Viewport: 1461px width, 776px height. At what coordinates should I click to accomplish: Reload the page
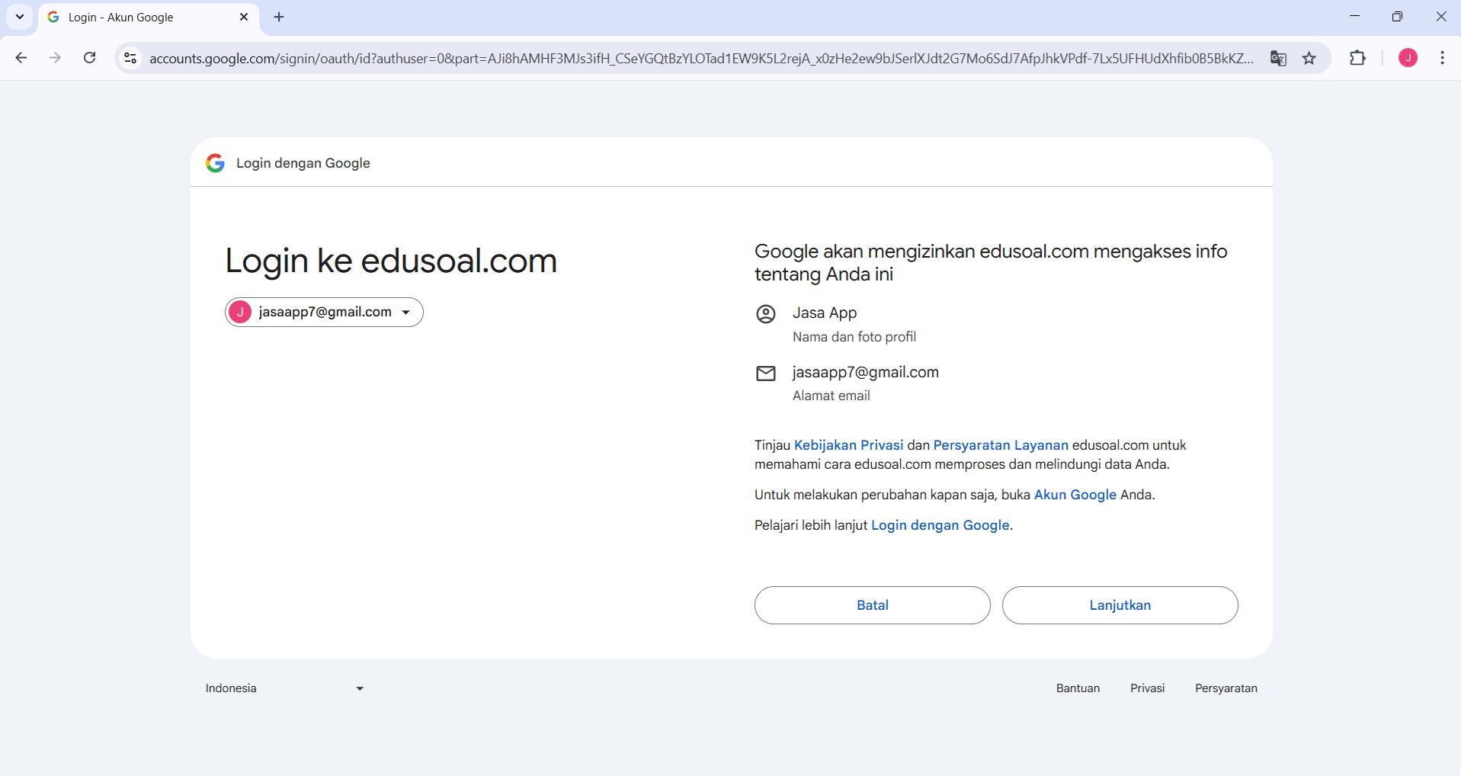pos(89,58)
